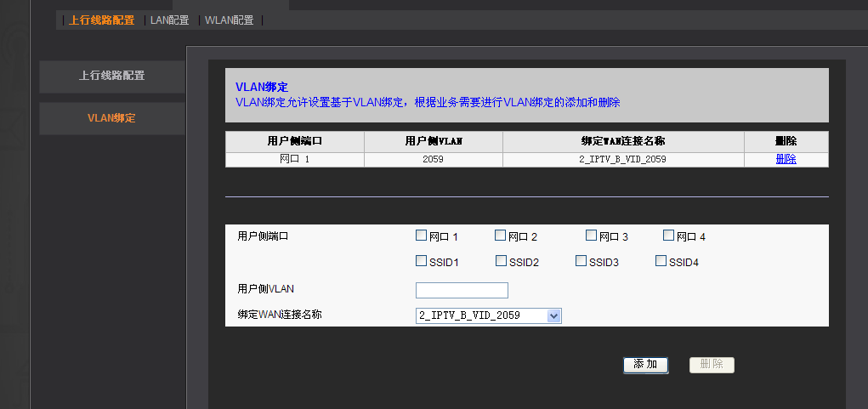The width and height of the screenshot is (868, 409).
Task: Select the table cell 2_IPTV_B_VID_2059
Action: click(623, 159)
